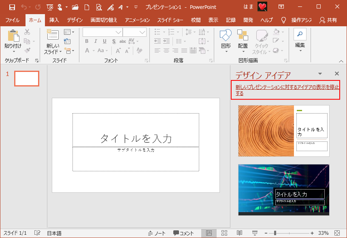The image size is (347, 238).
Task: Click the Shapes icon
Action: tap(226, 35)
